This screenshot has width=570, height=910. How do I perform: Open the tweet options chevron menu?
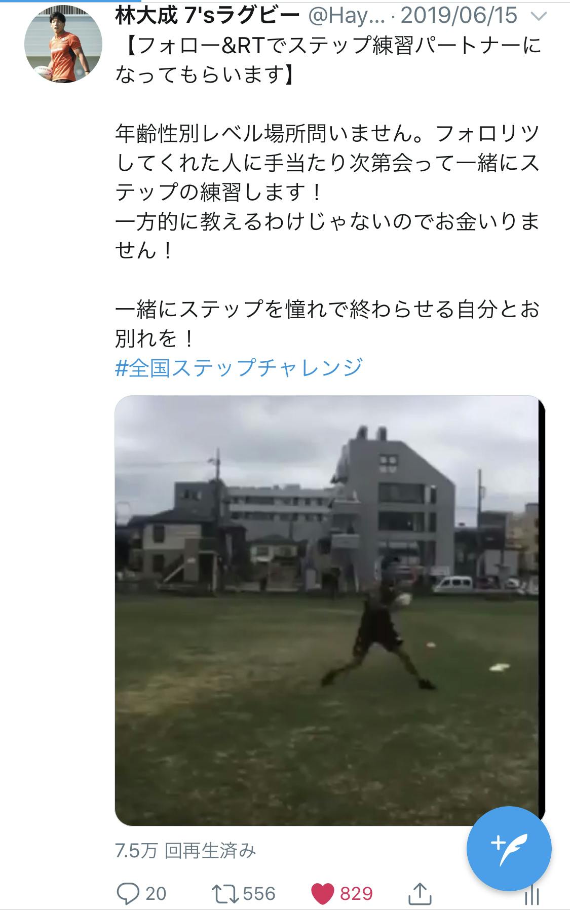click(x=538, y=17)
